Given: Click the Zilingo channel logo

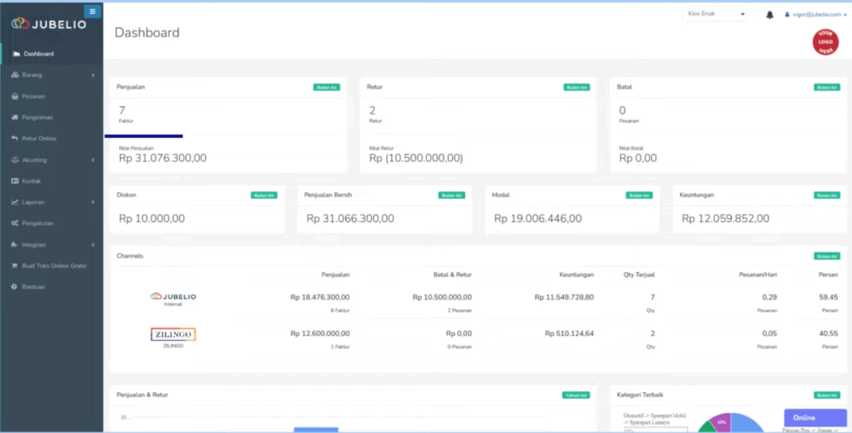Looking at the screenshot, I should tap(173, 334).
